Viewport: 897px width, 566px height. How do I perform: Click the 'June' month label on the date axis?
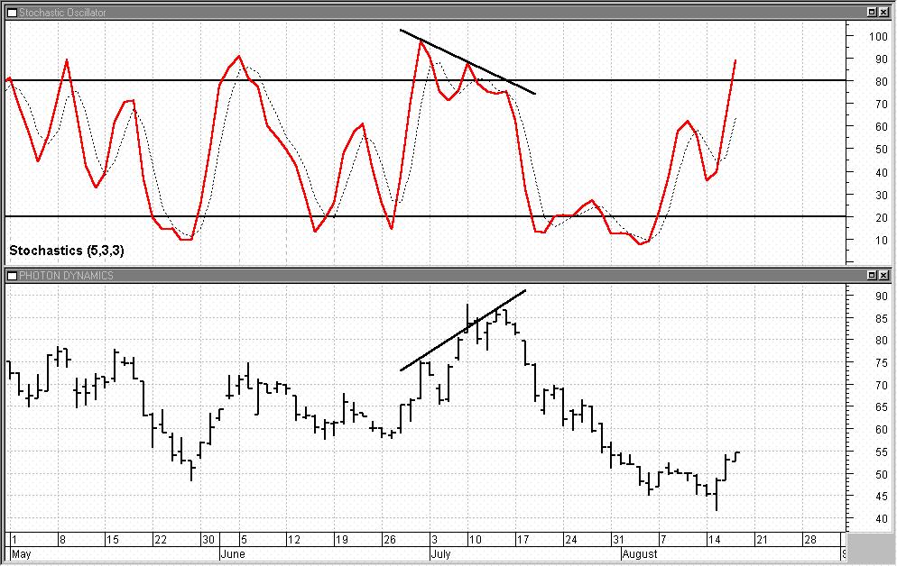[233, 554]
